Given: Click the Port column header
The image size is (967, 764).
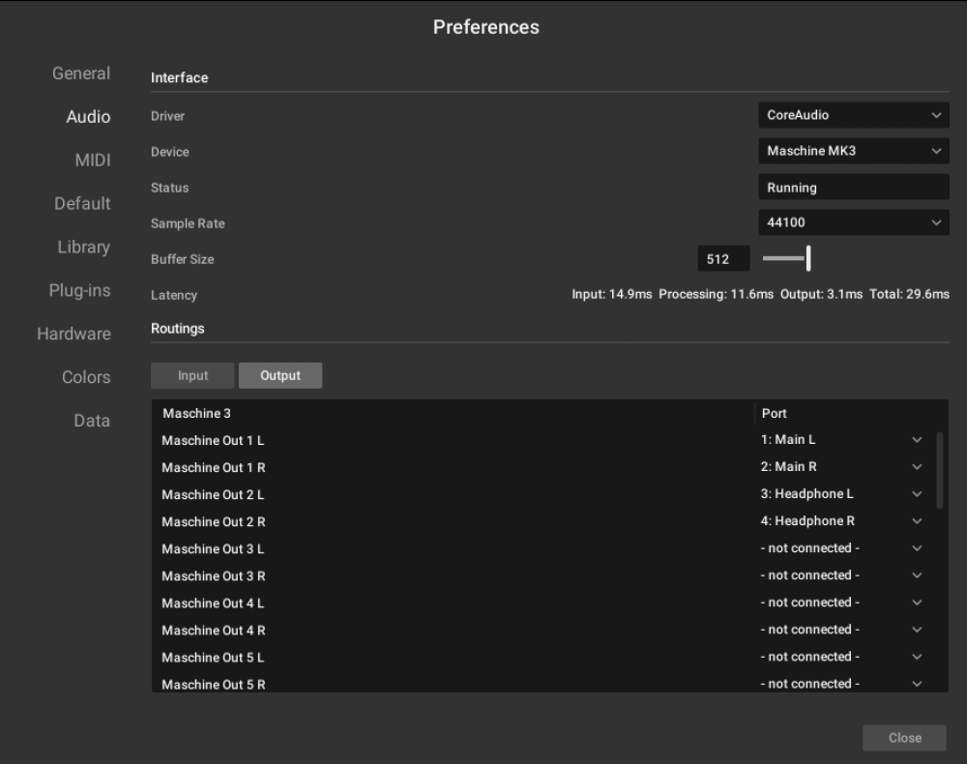Looking at the screenshot, I should point(774,413).
